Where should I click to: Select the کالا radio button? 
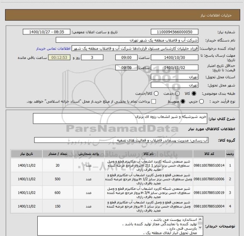tap(194, 94)
